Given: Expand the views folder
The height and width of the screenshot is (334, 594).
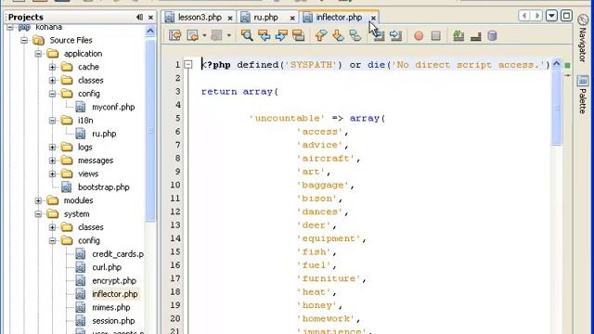Looking at the screenshot, I should (x=52, y=173).
